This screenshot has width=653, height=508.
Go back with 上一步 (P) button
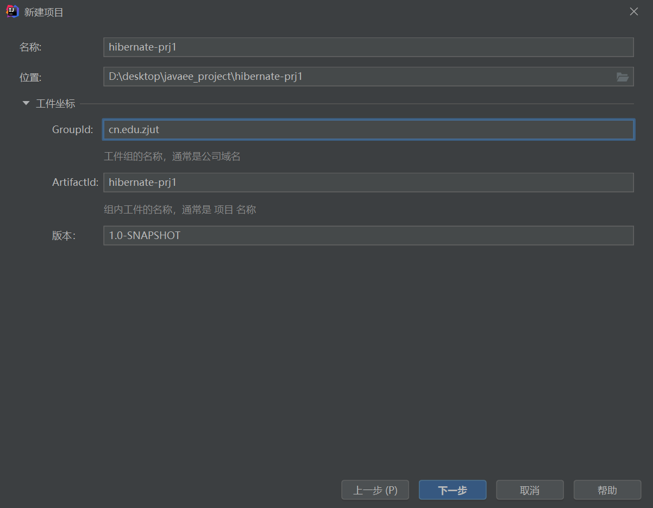(375, 490)
